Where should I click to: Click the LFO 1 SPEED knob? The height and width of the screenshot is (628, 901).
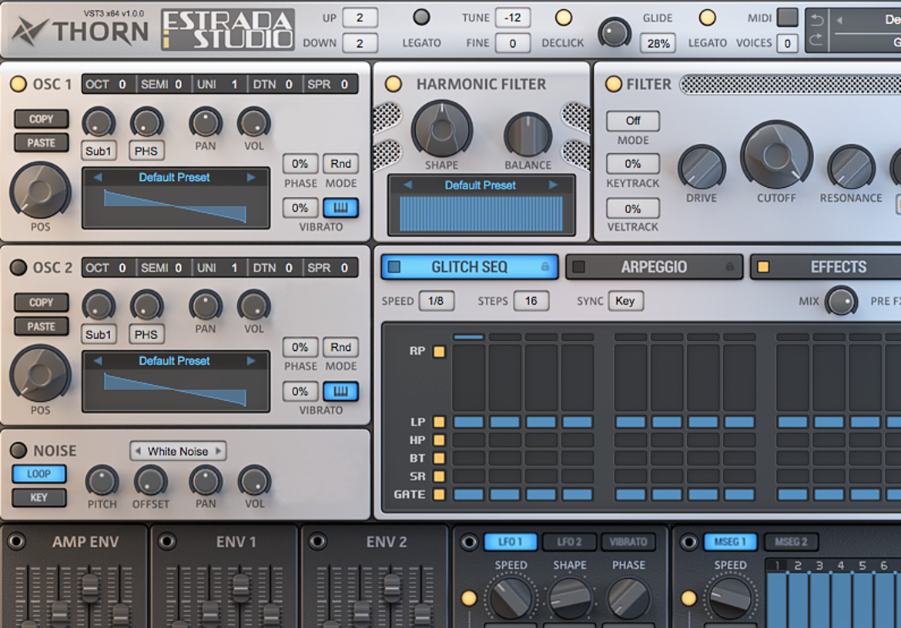(x=511, y=597)
